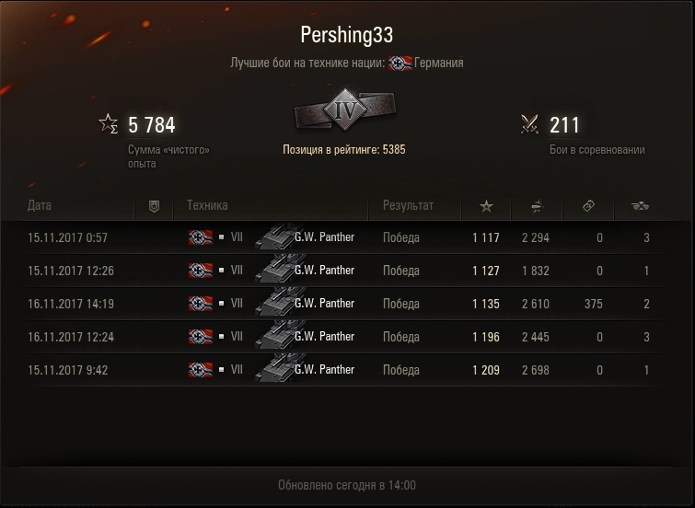Image resolution: width=695 pixels, height=508 pixels.
Task: Click the rating position 5385 text
Action: (x=344, y=150)
